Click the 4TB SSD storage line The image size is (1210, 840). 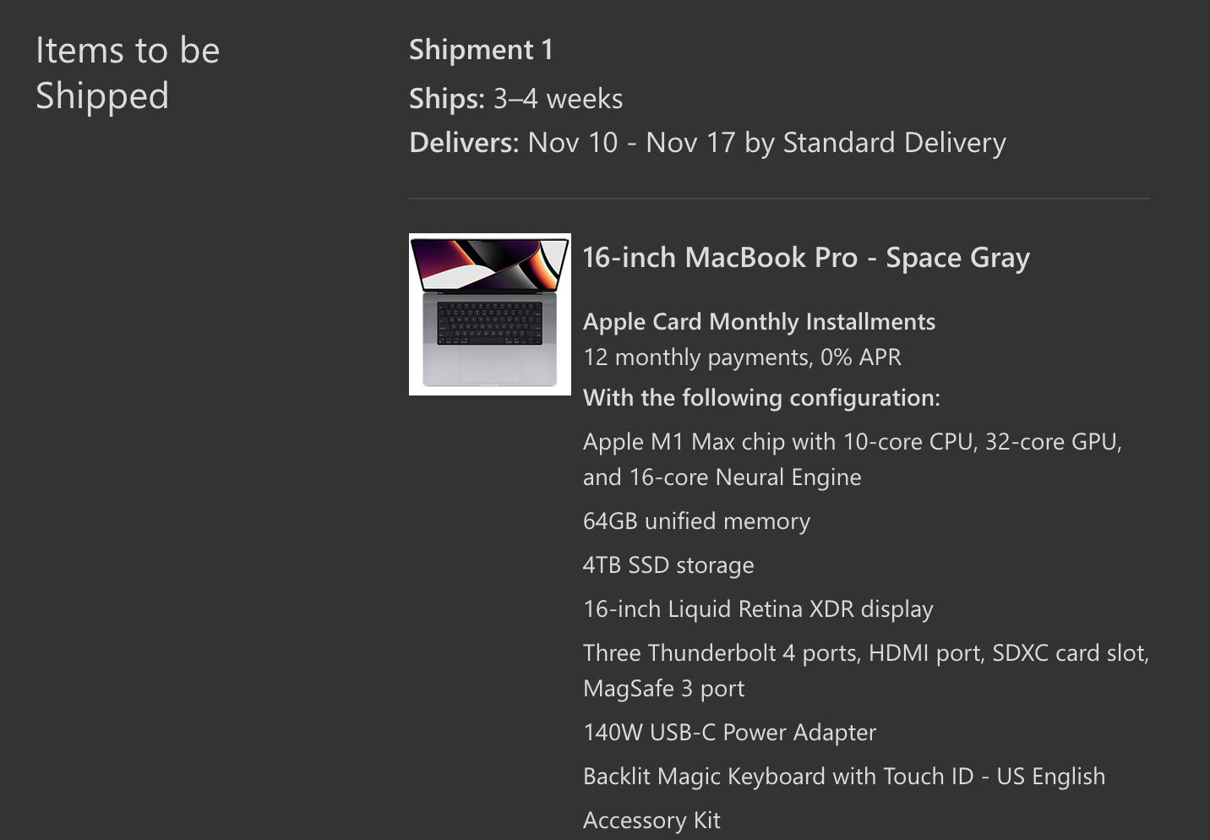pyautogui.click(x=668, y=565)
